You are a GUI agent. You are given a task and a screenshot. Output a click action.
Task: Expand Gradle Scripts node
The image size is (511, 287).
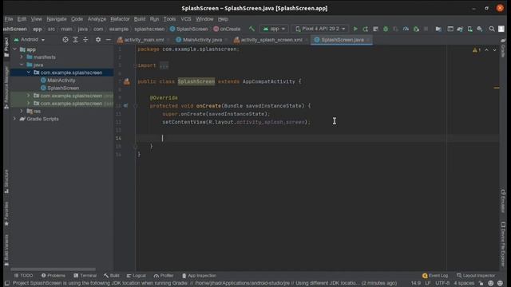click(x=14, y=119)
